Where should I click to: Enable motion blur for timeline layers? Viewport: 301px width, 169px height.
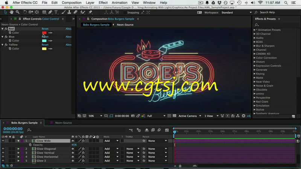point(159,130)
